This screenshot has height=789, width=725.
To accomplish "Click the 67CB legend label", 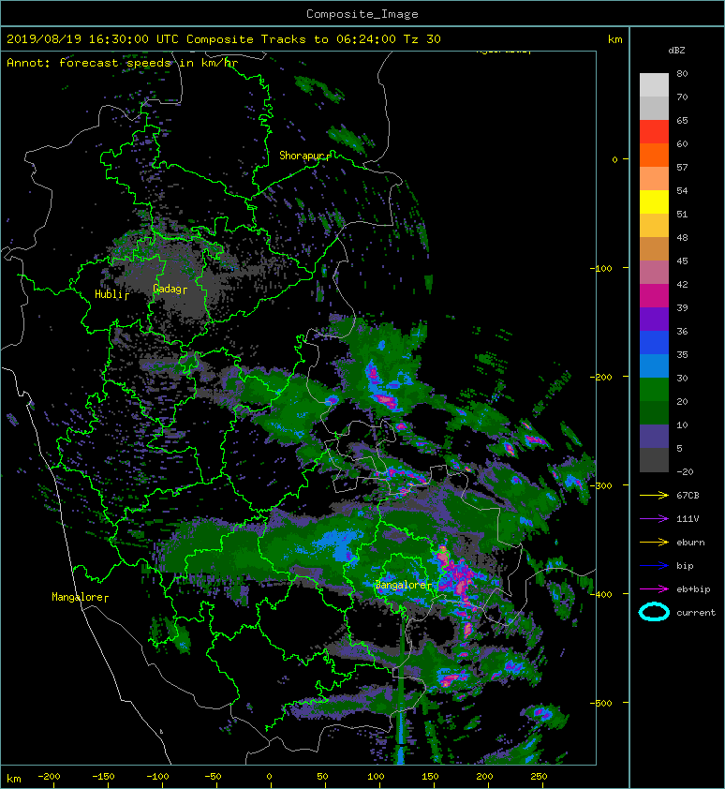I will 688,495.
